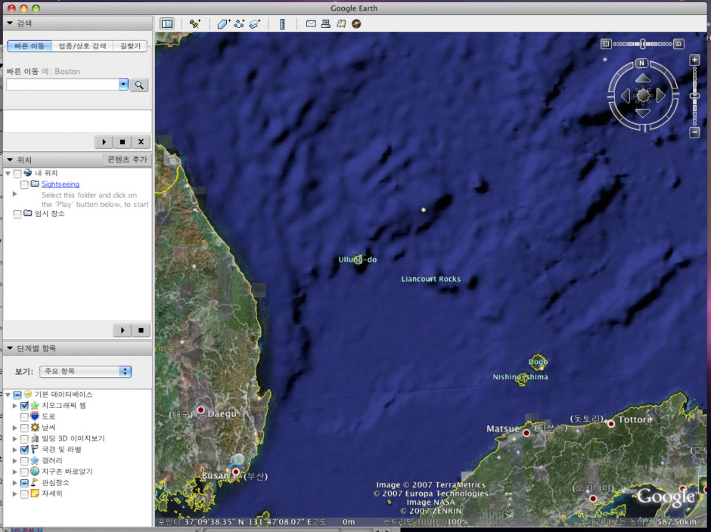
Task: Pan map left with navigation arrow
Action: coord(626,96)
